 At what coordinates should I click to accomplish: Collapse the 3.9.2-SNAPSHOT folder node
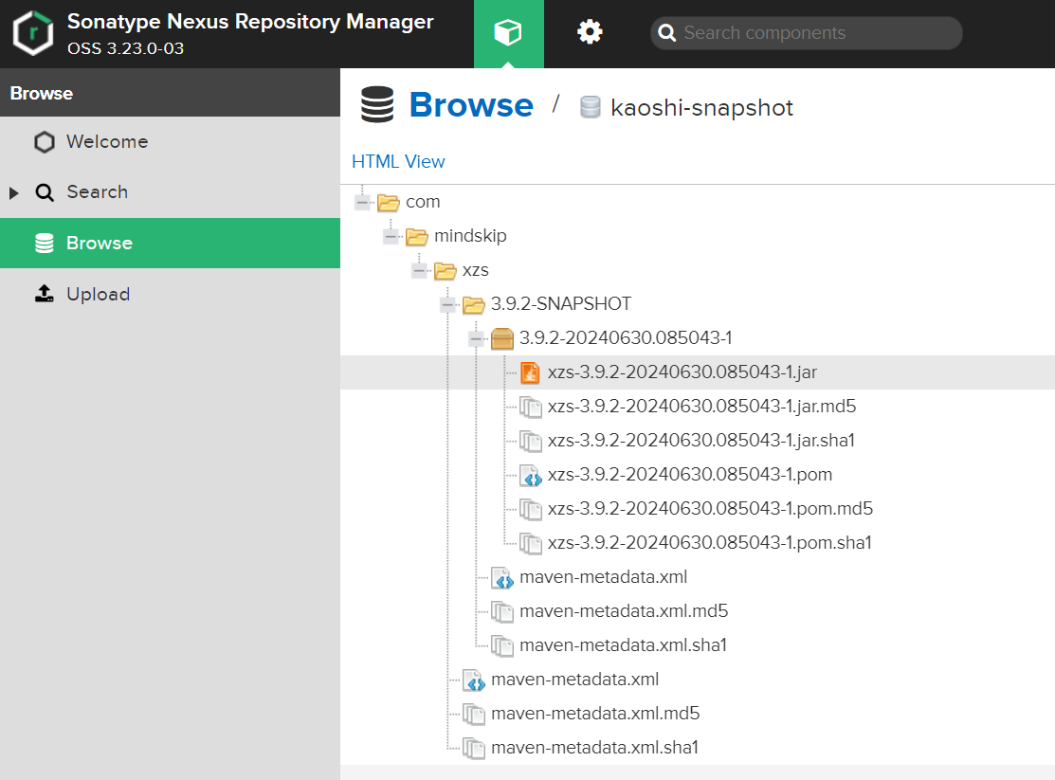coord(447,304)
